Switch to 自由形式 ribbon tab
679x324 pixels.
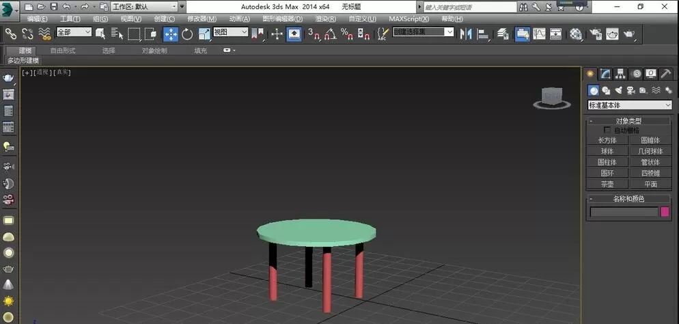(63, 51)
